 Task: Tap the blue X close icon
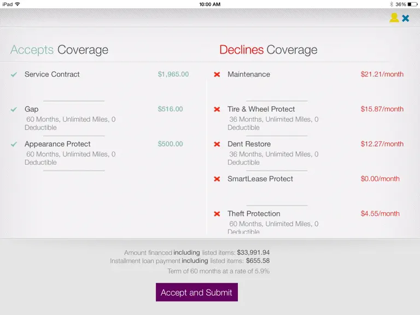click(x=406, y=18)
